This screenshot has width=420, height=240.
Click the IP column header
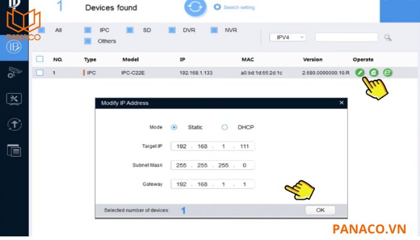coord(182,59)
